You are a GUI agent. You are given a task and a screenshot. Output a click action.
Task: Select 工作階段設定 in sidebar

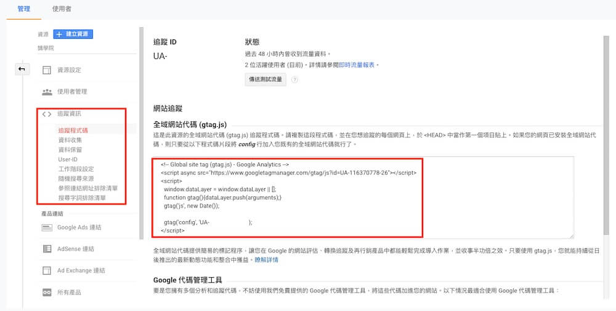tap(76, 169)
